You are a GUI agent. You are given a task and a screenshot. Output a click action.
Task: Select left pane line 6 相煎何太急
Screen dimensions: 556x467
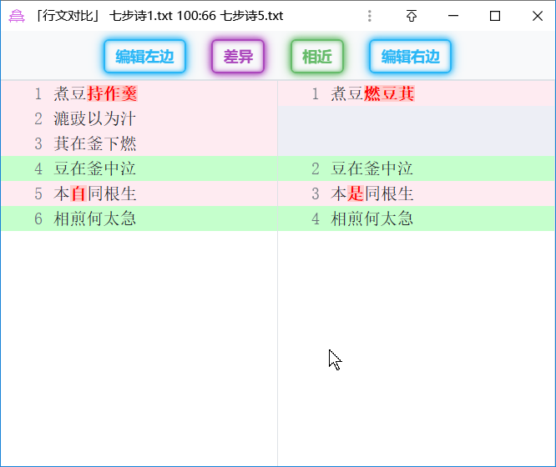95,218
